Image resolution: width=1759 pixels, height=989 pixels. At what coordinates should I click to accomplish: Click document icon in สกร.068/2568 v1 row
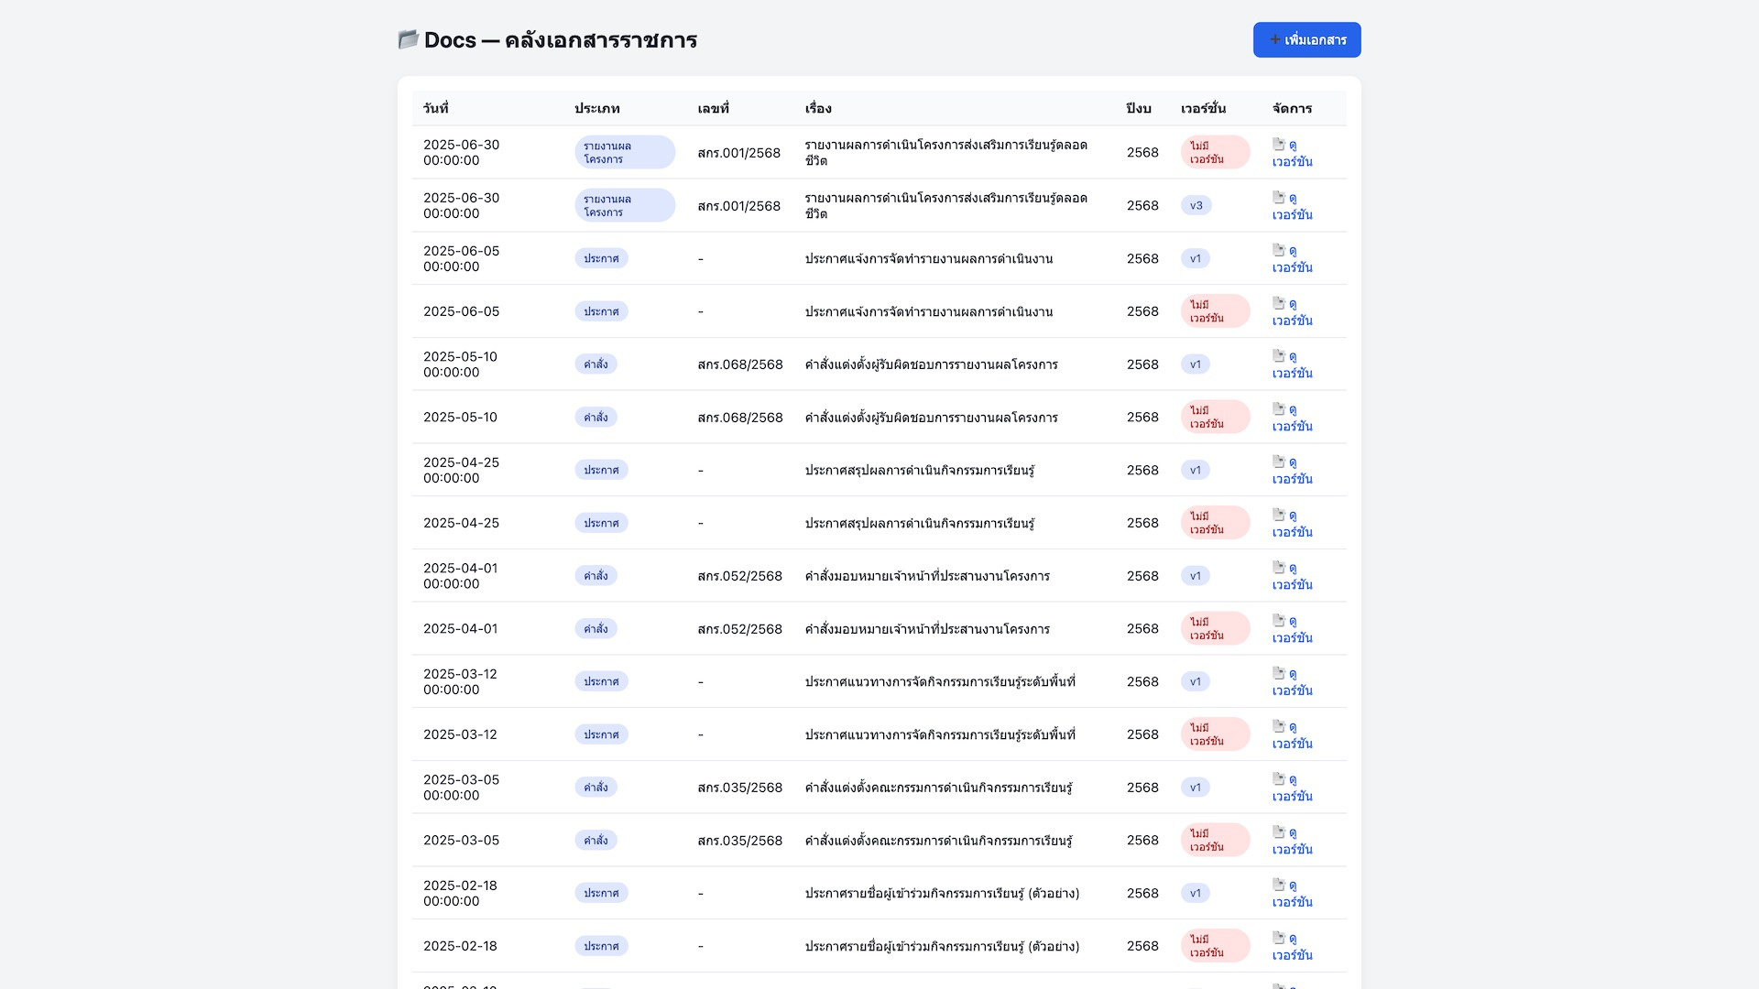[x=1279, y=355]
